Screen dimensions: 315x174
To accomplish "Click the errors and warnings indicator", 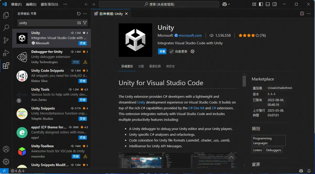I will 17,171.
